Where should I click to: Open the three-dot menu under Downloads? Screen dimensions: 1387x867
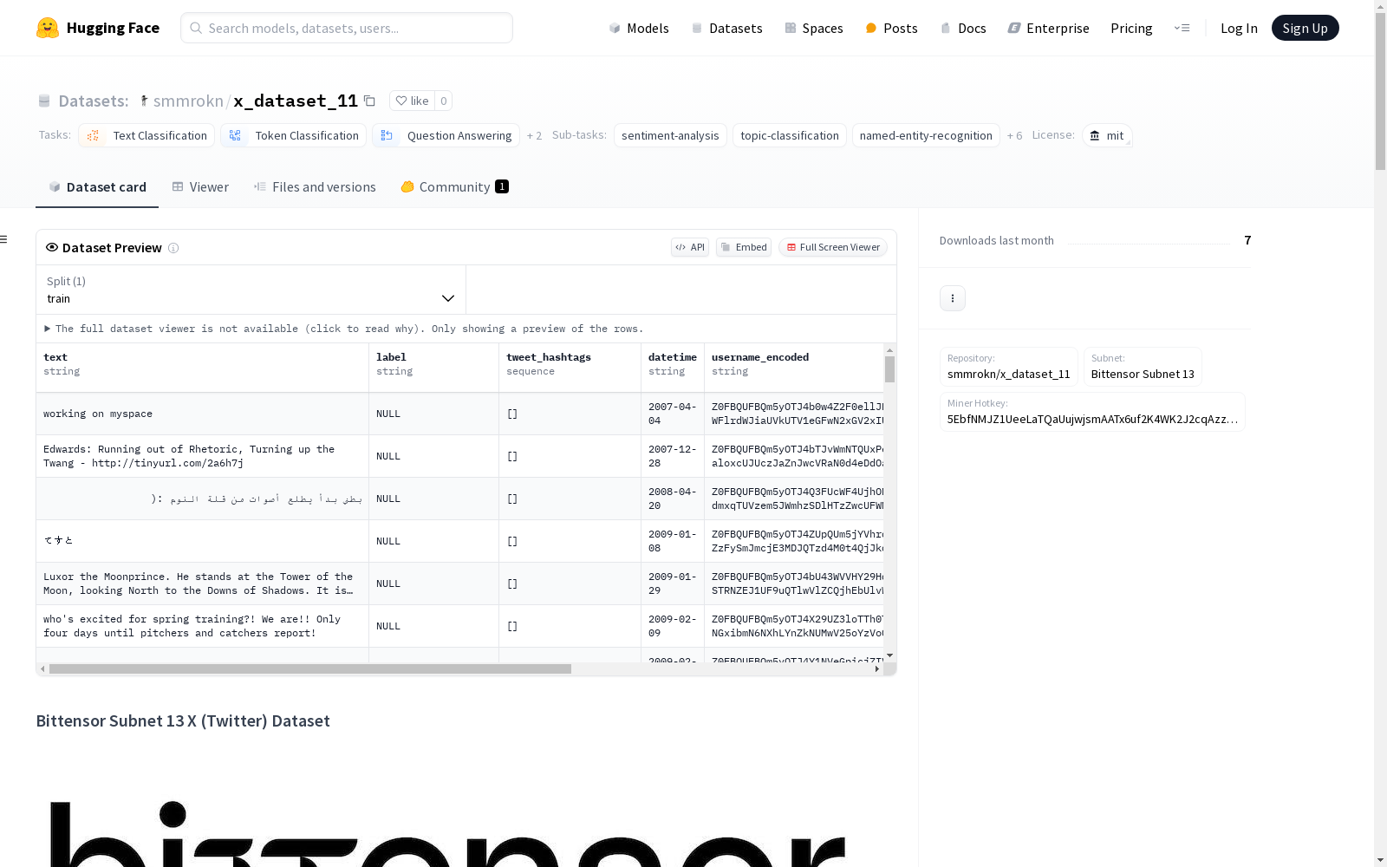(x=953, y=298)
